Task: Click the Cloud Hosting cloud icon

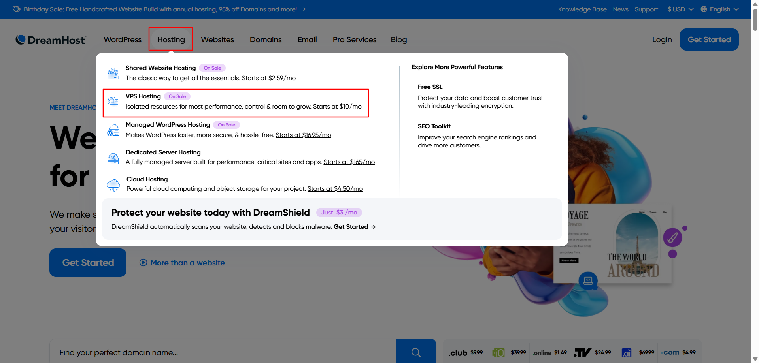Action: tap(113, 185)
